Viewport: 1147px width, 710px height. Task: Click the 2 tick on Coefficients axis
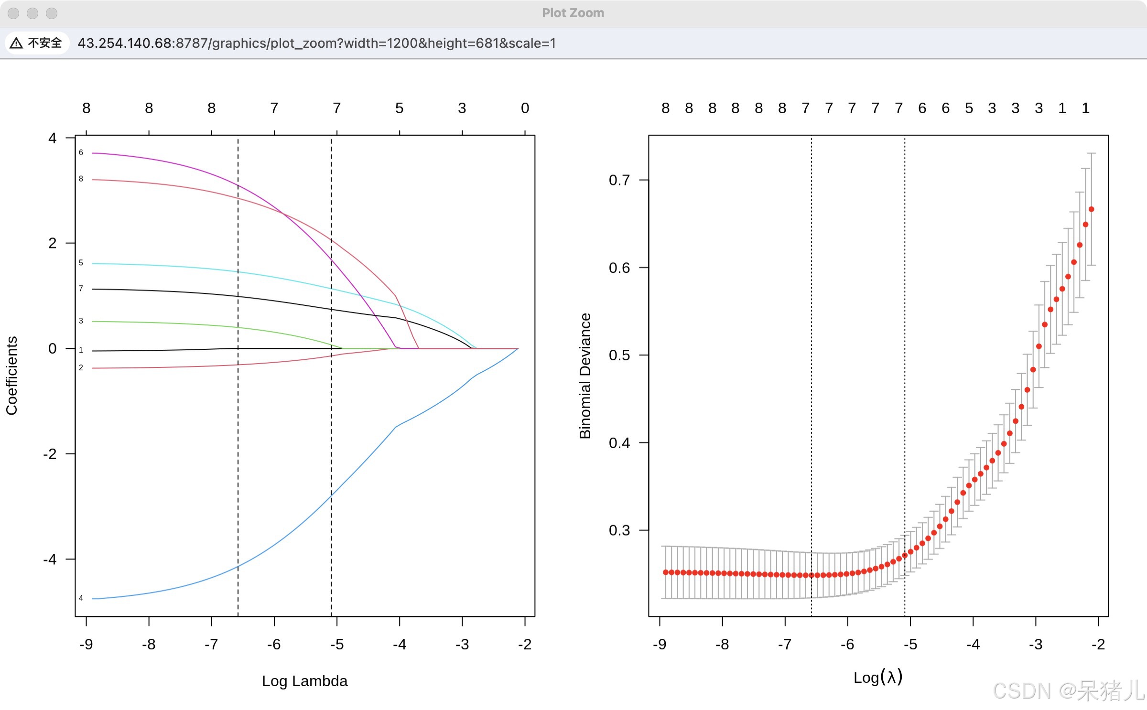click(x=53, y=243)
